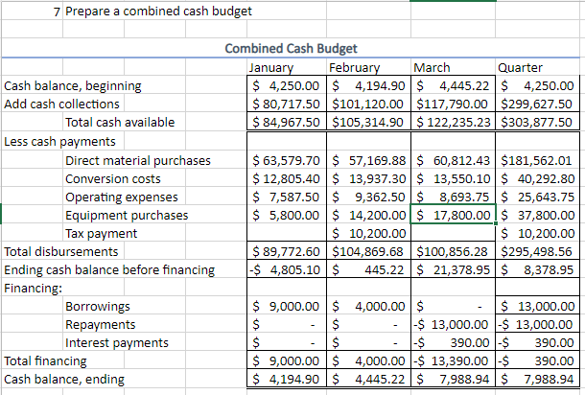Select February operating expenses $9,362.50

pos(368,197)
